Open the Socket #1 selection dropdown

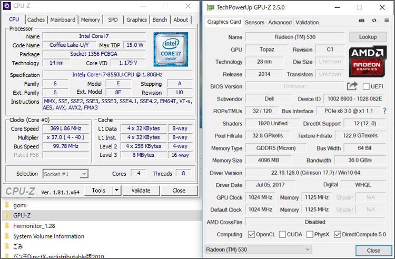click(x=84, y=174)
